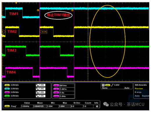
Task: Select the 1/Δt cursor badge
Action: click(56, 96)
